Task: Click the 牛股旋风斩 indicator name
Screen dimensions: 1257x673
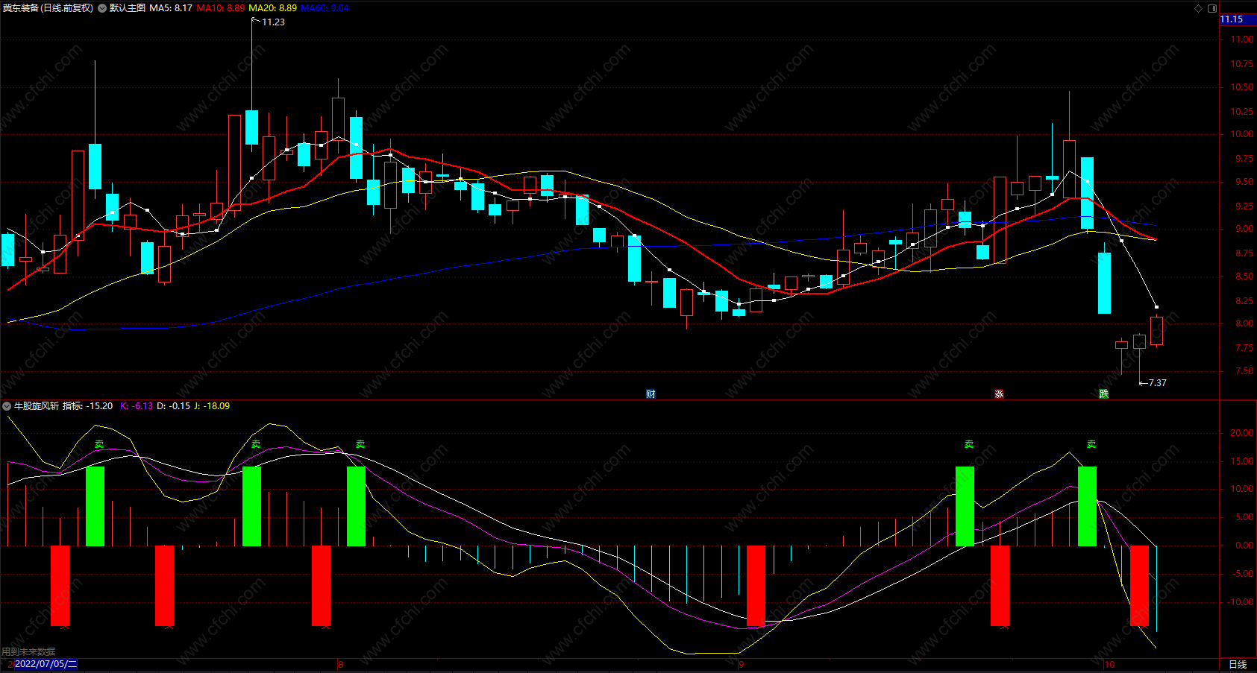Action: click(x=37, y=406)
